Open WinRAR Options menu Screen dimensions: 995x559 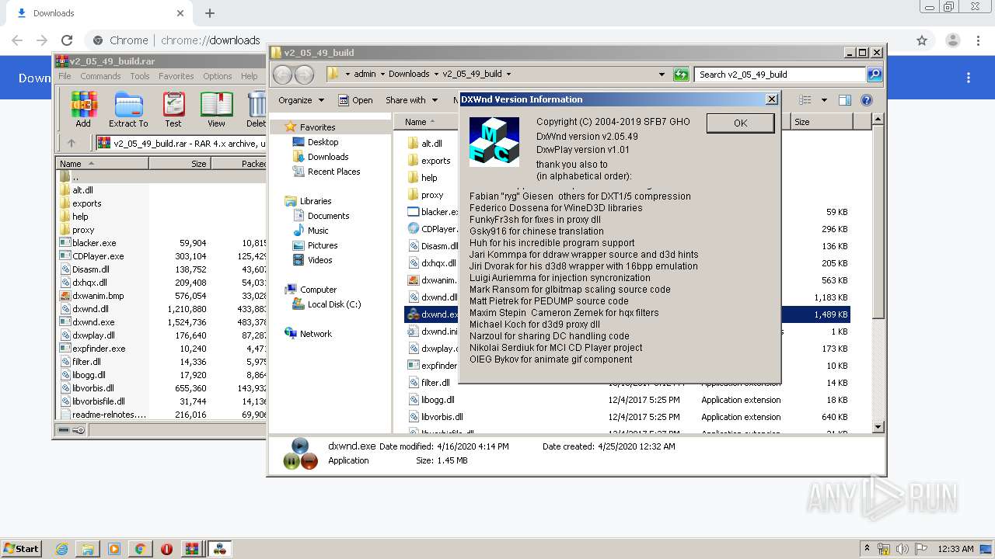click(218, 76)
